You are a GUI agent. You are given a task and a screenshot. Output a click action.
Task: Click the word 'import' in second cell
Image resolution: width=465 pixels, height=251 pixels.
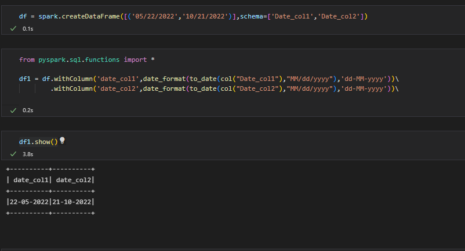[135, 60]
